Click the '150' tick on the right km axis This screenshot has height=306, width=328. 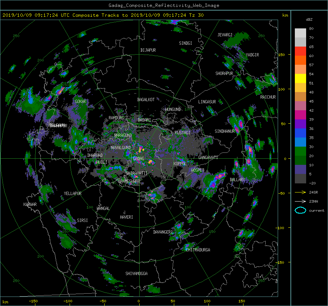(282, 55)
